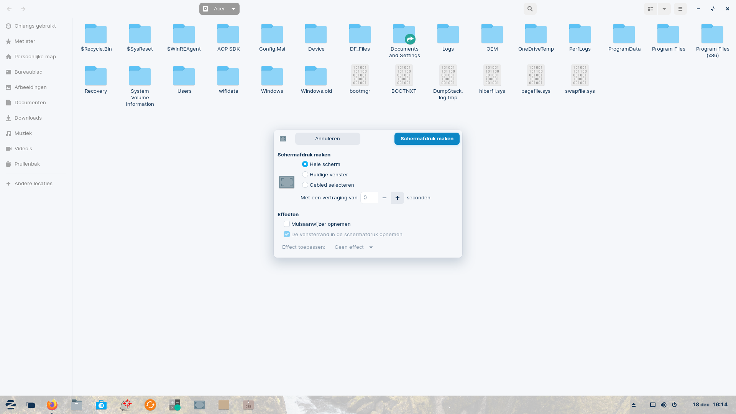Select the Config.Msi folder
This screenshot has width=736, height=414.
pyautogui.click(x=272, y=38)
